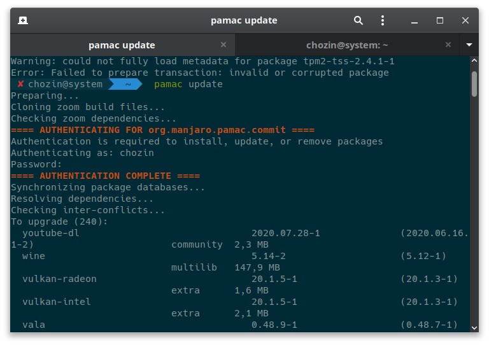The height and width of the screenshot is (345, 489).
Task: Maximize the terminal window
Action: tap(440, 20)
